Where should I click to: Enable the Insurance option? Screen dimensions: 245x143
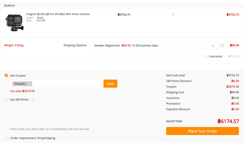(x=205, y=56)
